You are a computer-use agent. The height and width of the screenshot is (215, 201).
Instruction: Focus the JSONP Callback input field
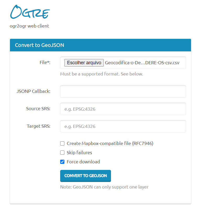(123, 92)
